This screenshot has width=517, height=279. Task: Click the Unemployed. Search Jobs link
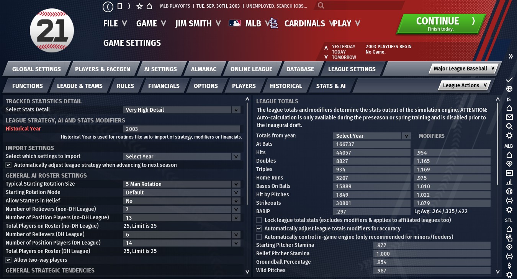(x=276, y=6)
